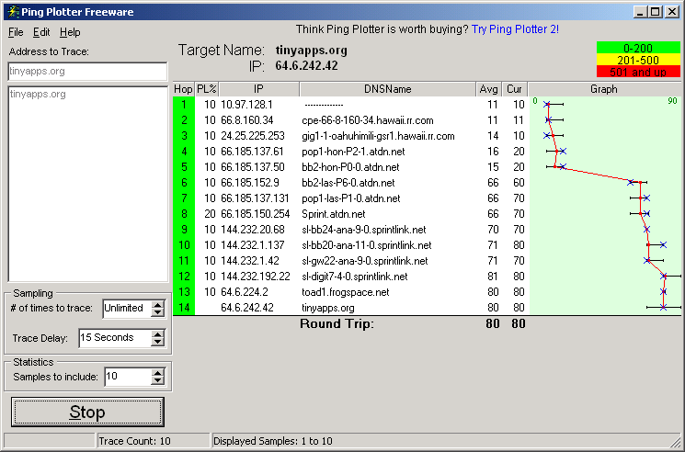Click the Ping Plotter title bar icon

11,11
